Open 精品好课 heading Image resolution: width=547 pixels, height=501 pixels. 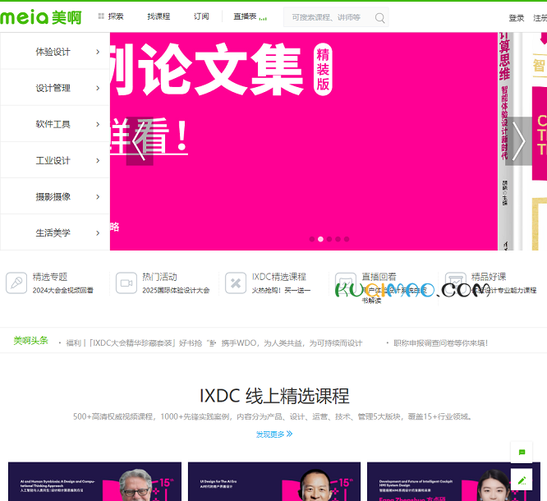tap(489, 277)
